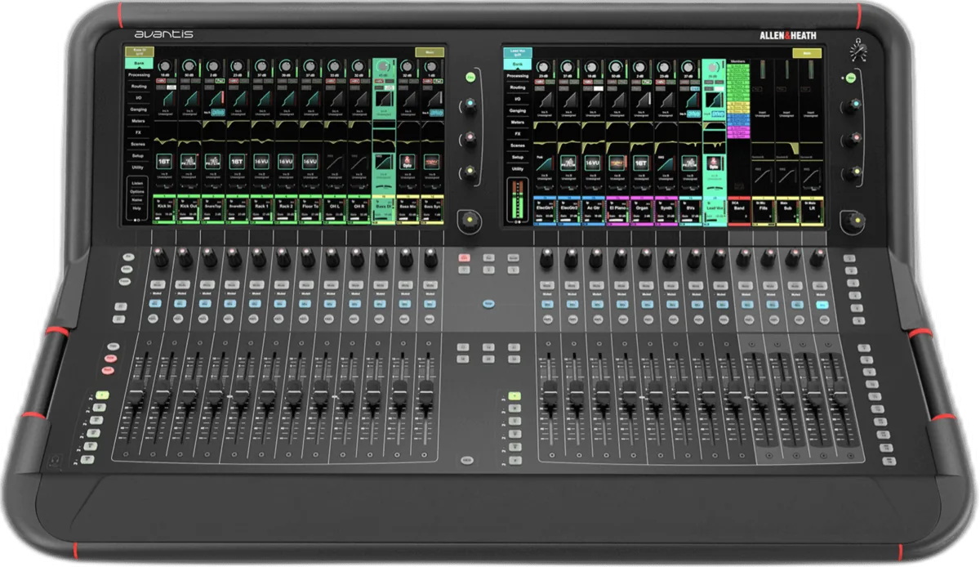
Task: Select the ElecGtr1 on-screen gain knob
Action: click(x=544, y=65)
